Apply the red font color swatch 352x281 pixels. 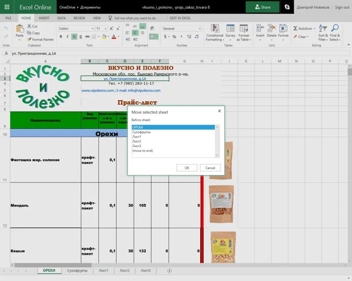114,36
